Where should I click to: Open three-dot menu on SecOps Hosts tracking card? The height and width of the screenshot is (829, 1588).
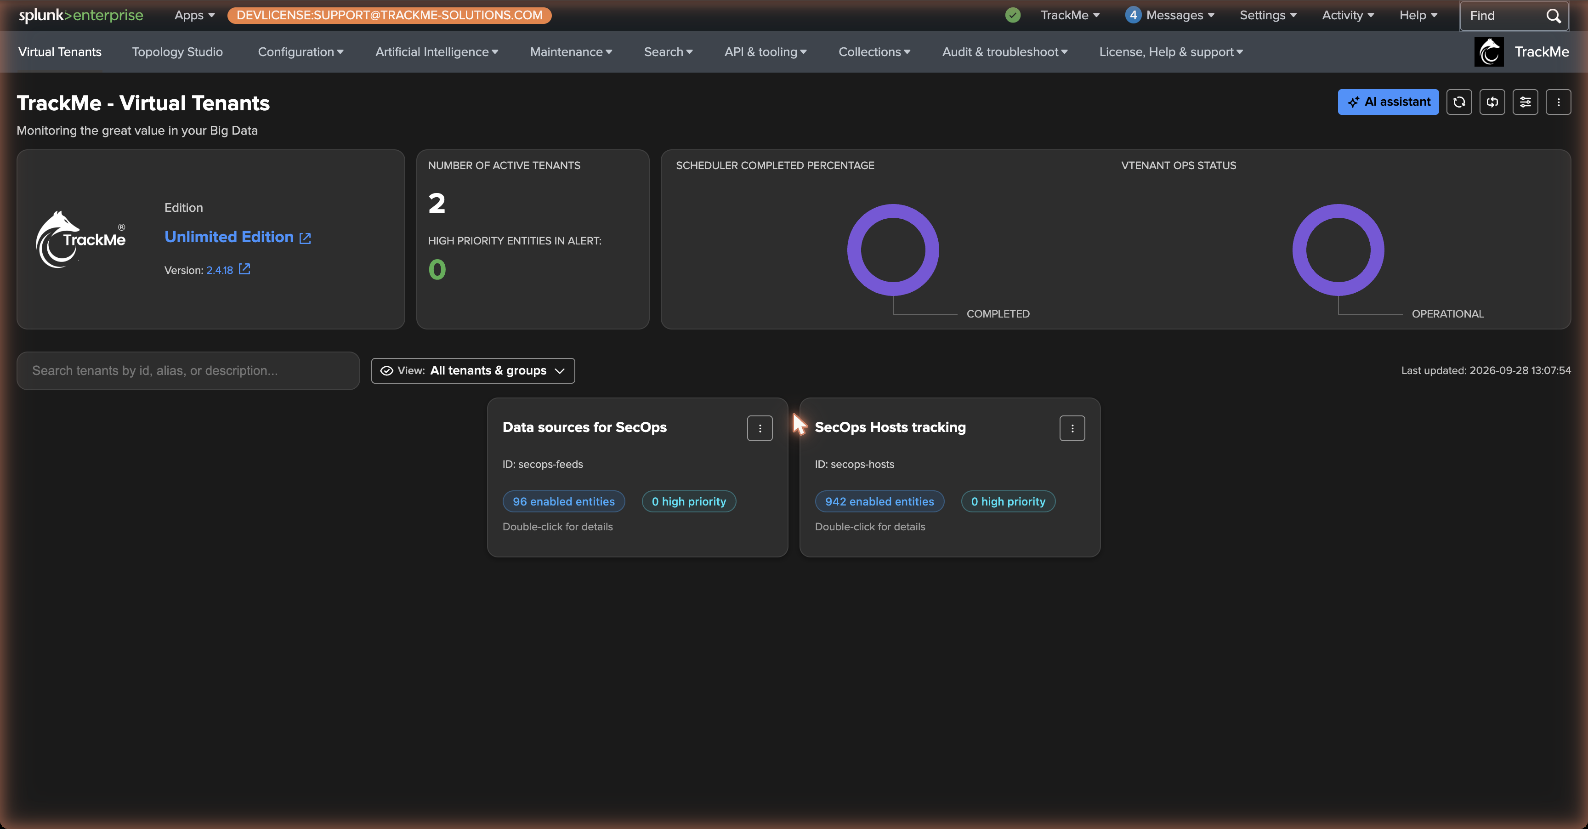1072,428
